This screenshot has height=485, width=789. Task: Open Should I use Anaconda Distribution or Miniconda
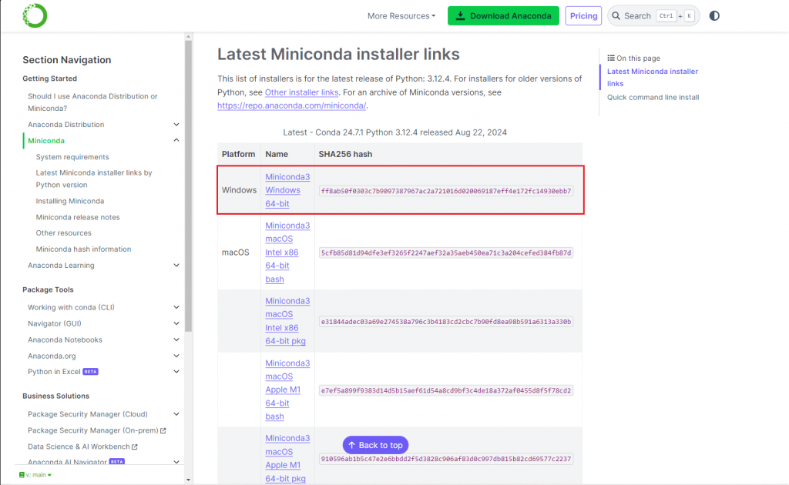92,102
